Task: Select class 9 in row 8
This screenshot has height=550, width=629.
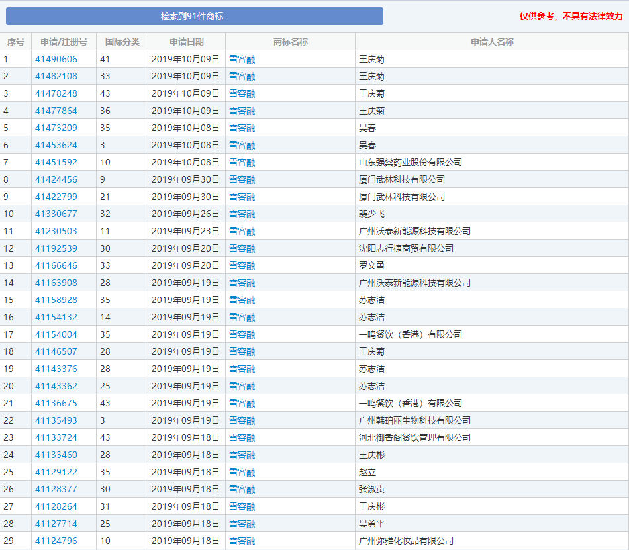Action: click(x=103, y=180)
